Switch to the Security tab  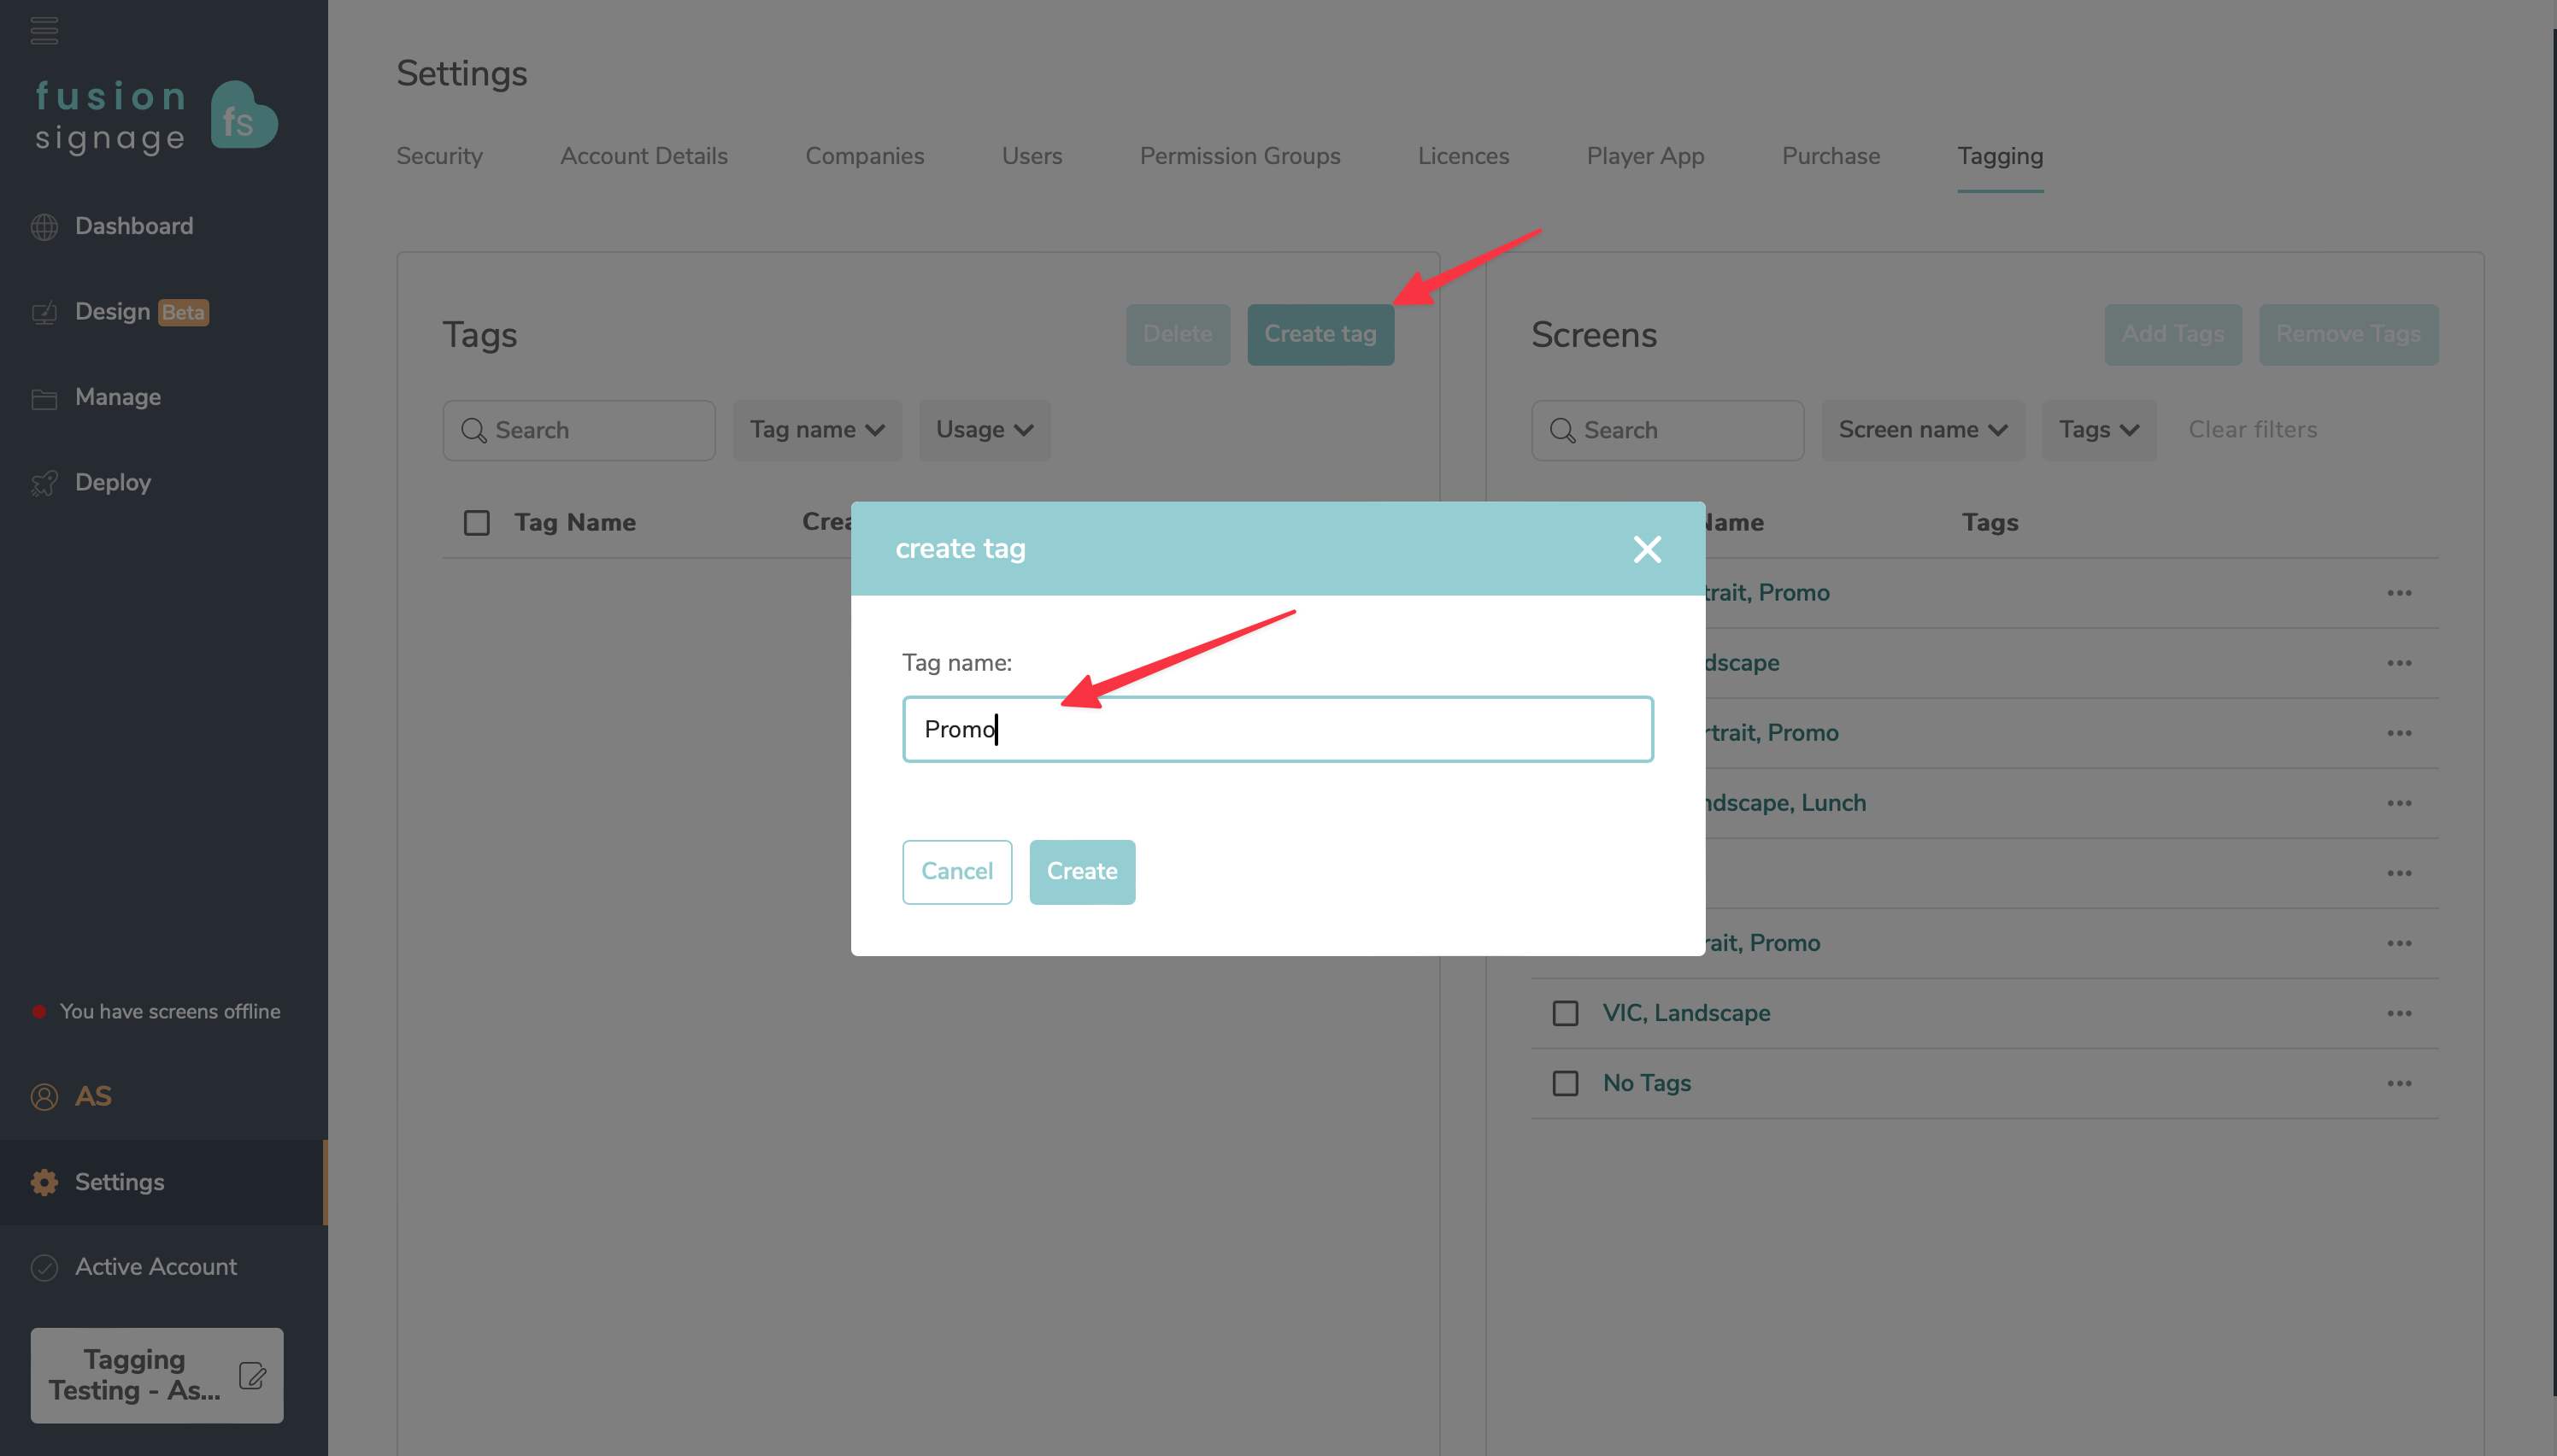[x=439, y=156]
